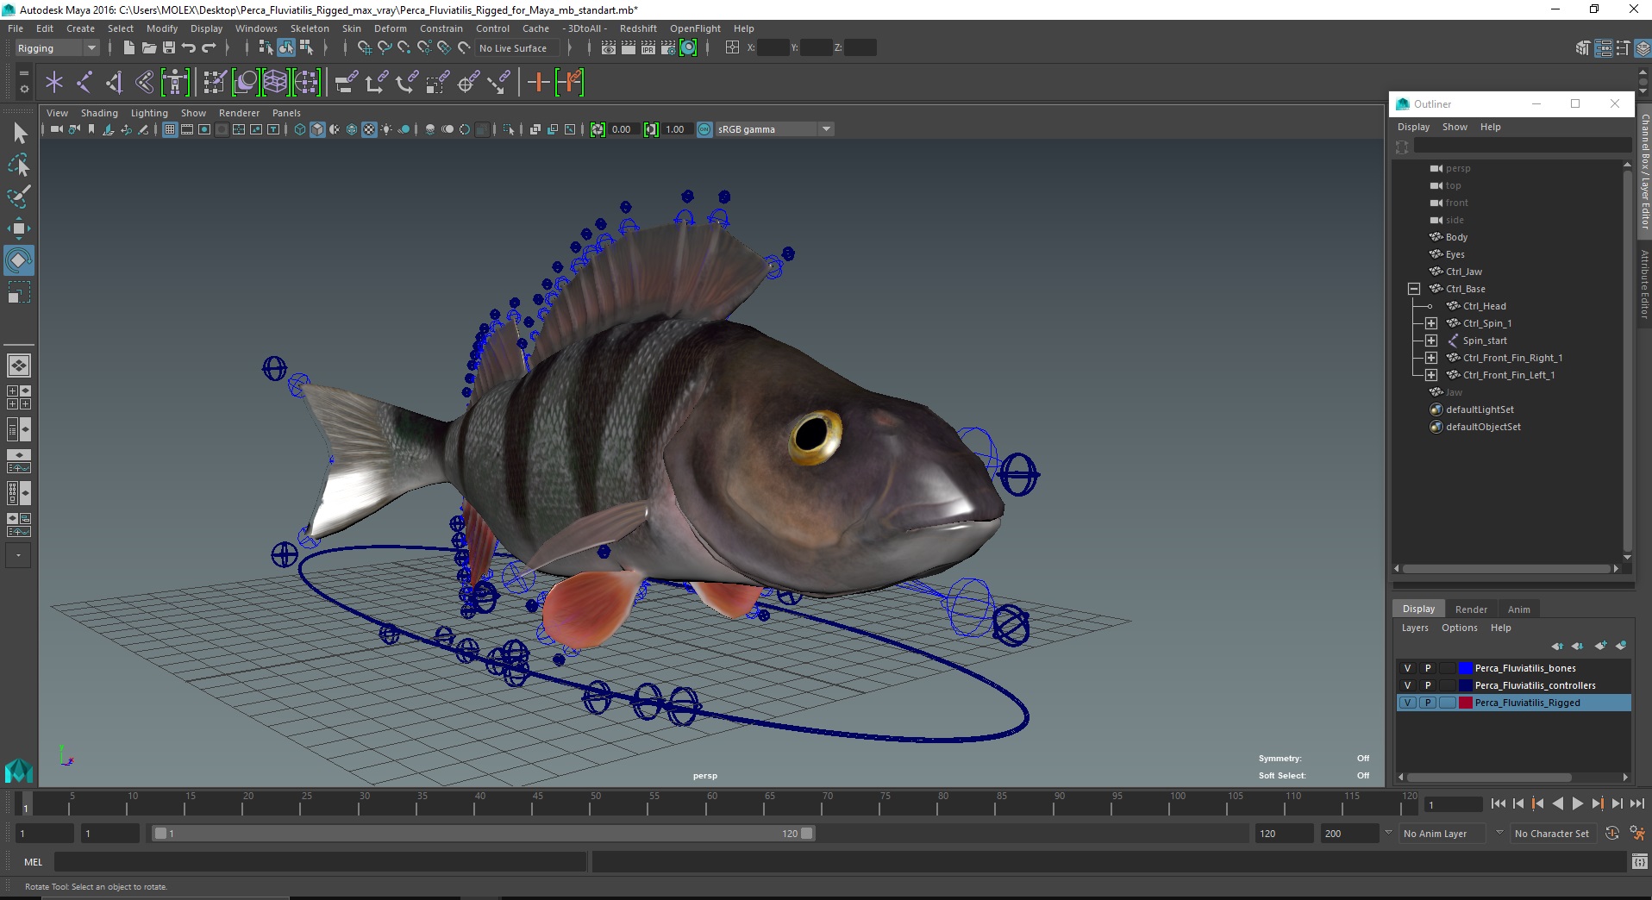Viewport: 1652px width, 900px height.
Task: Go to start of playback range
Action: [x=1498, y=803]
